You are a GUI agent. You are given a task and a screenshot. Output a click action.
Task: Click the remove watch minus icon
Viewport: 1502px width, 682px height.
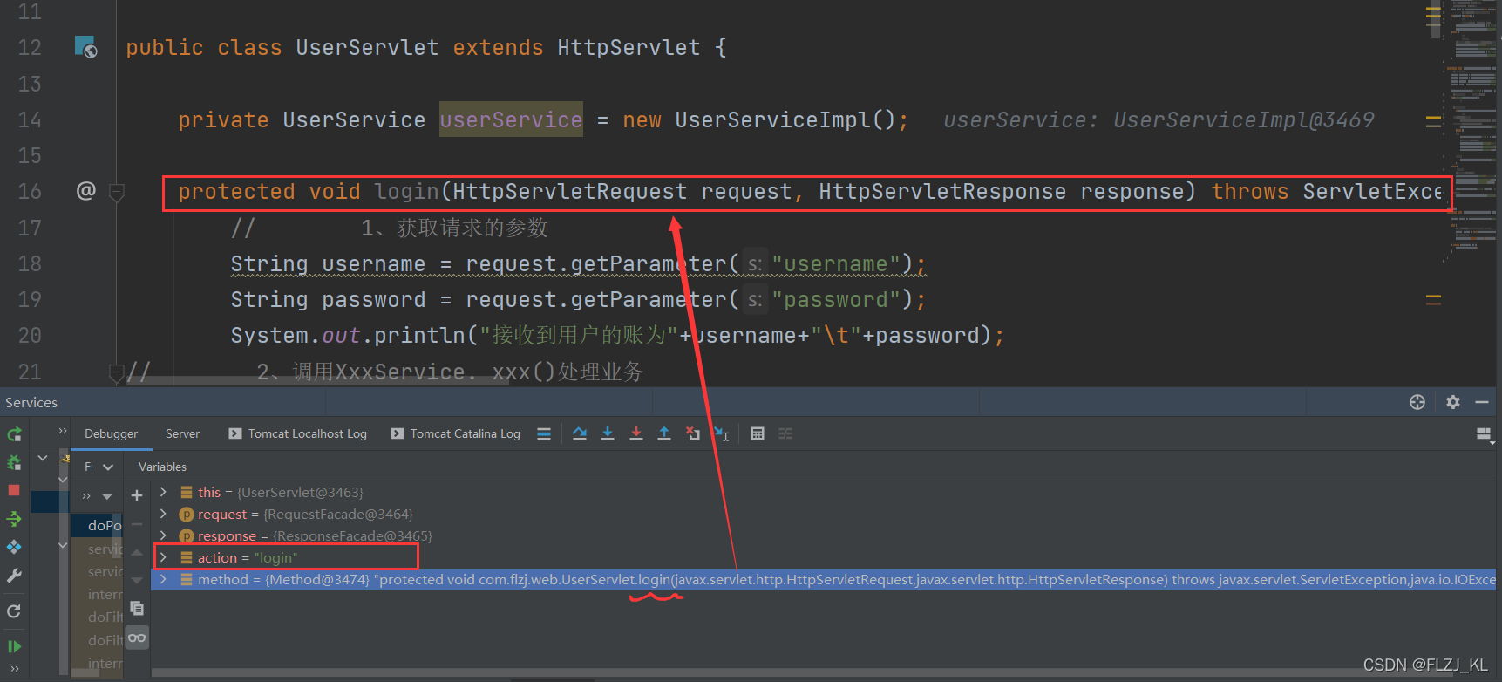(137, 524)
